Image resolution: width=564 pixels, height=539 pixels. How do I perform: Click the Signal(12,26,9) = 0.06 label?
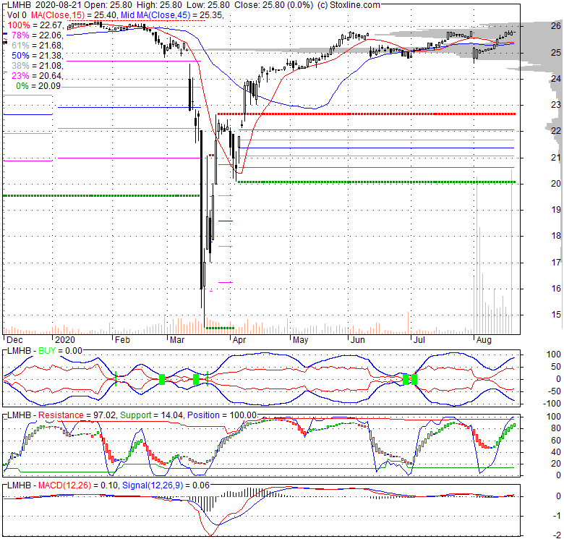coord(166,485)
